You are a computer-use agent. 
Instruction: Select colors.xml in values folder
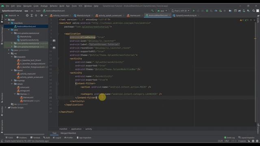coord(23,87)
